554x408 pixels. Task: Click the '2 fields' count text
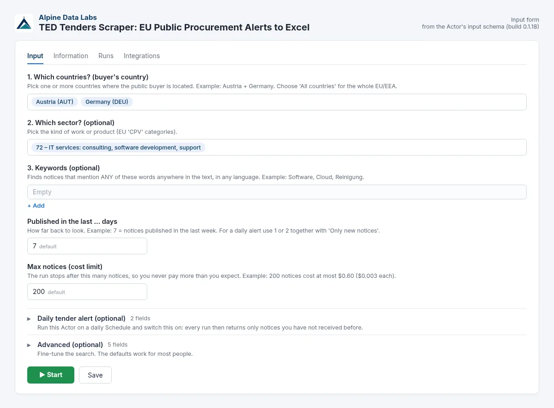click(x=140, y=318)
